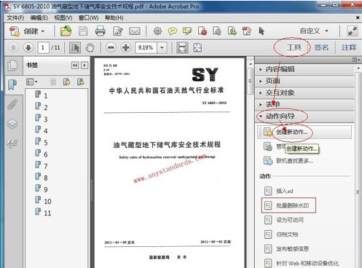The height and width of the screenshot is (268, 362).
Task: Run the 插入ad action
Action: 278,191
